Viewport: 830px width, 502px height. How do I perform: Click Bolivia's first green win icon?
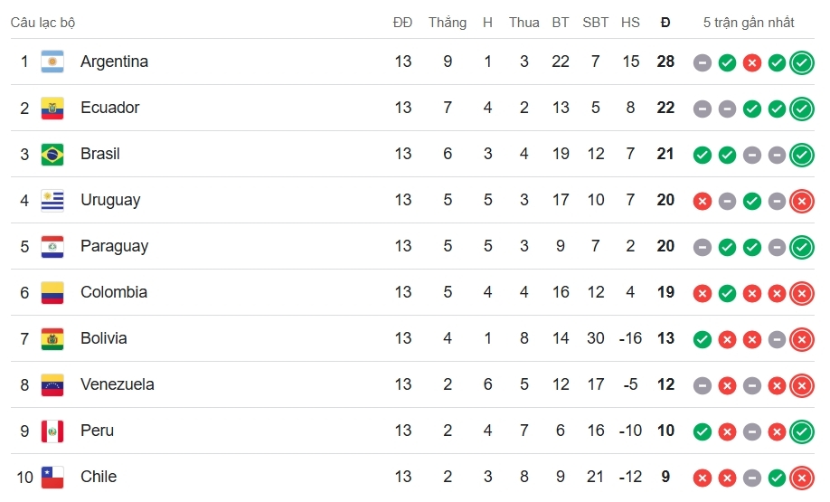pos(703,339)
